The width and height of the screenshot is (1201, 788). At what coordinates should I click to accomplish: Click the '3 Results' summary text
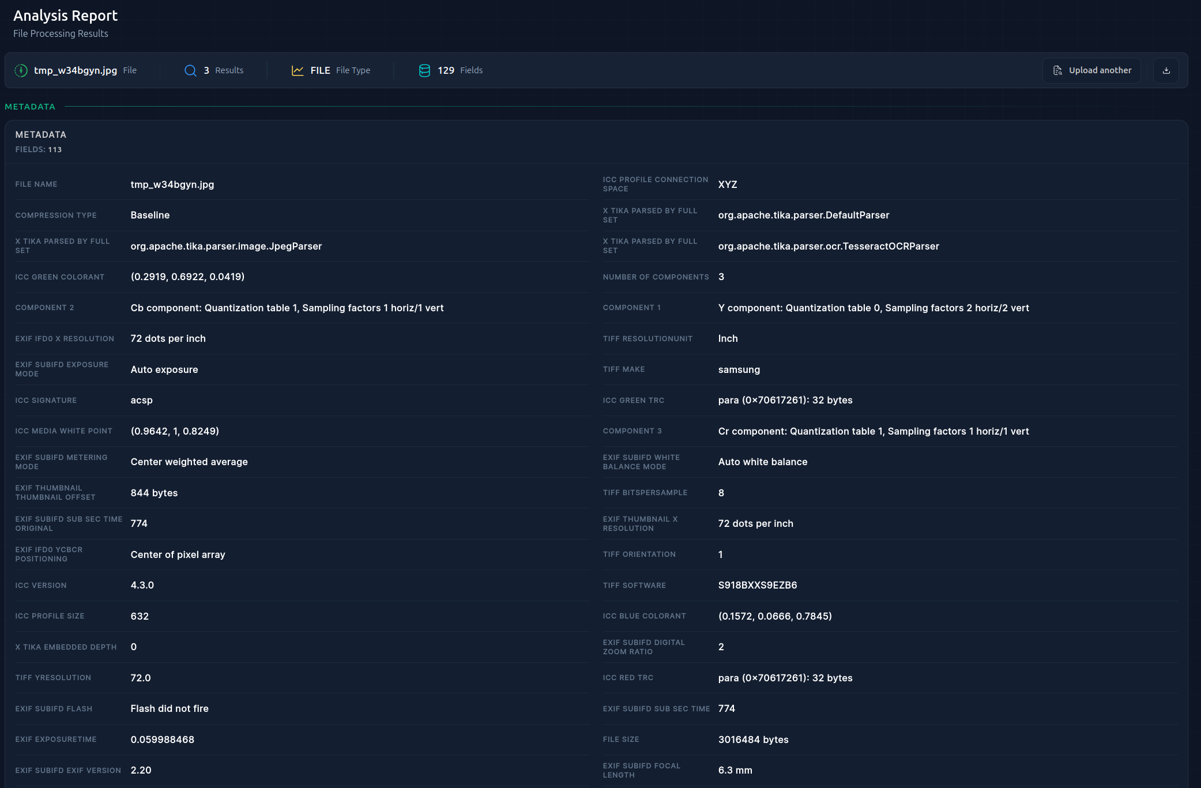[x=223, y=70]
